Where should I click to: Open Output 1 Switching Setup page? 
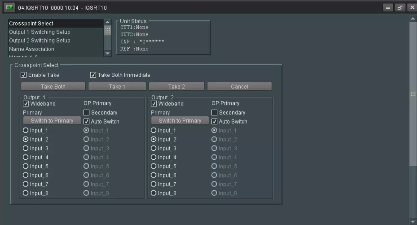(x=56, y=32)
